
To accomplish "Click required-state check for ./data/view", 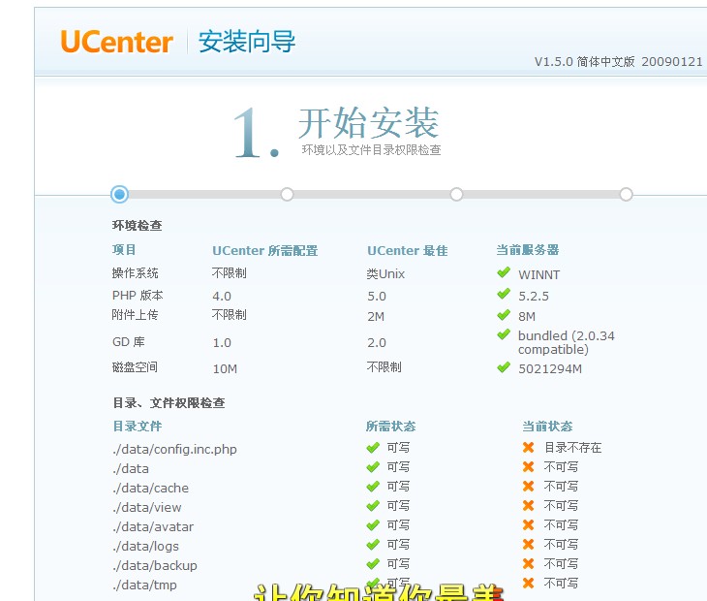I will coord(373,506).
